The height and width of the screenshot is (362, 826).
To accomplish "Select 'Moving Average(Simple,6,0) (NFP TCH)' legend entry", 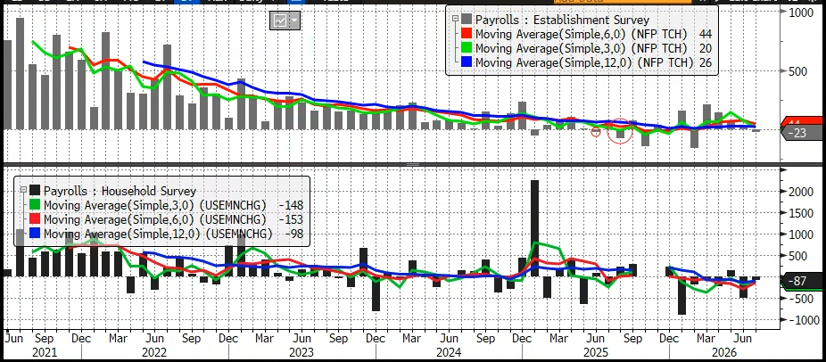I will click(581, 34).
